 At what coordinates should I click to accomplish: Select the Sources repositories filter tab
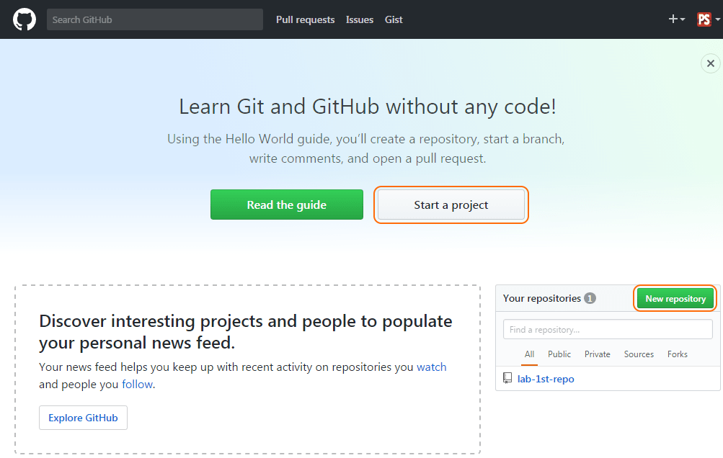639,354
